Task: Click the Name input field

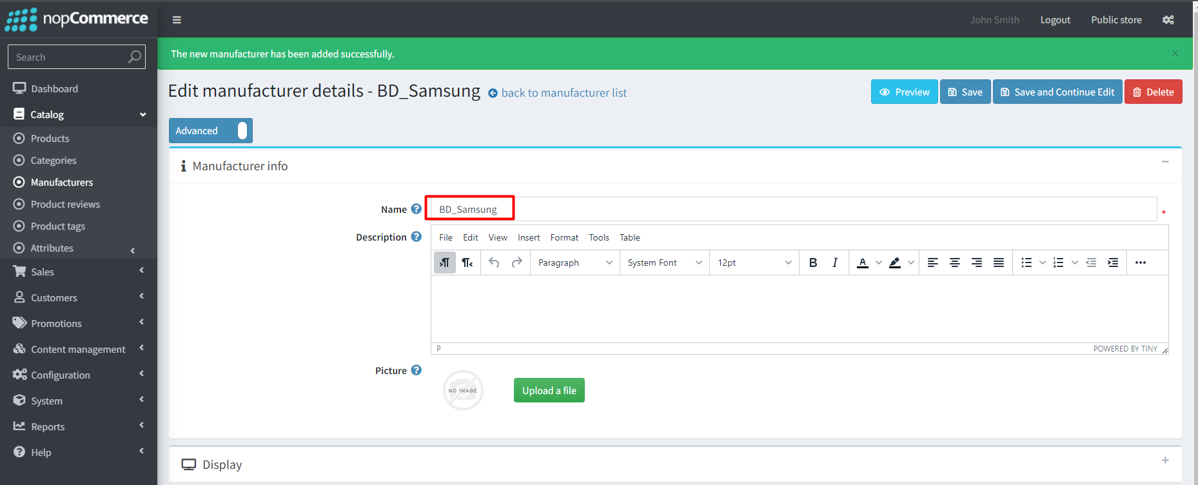Action: pyautogui.click(x=794, y=209)
